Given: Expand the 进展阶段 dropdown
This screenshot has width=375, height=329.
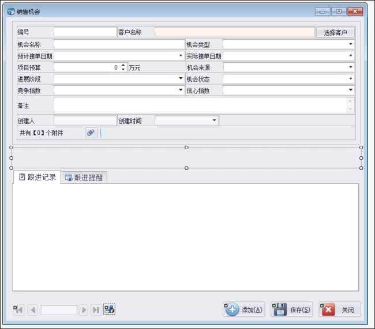Looking at the screenshot, I should coord(181,78).
